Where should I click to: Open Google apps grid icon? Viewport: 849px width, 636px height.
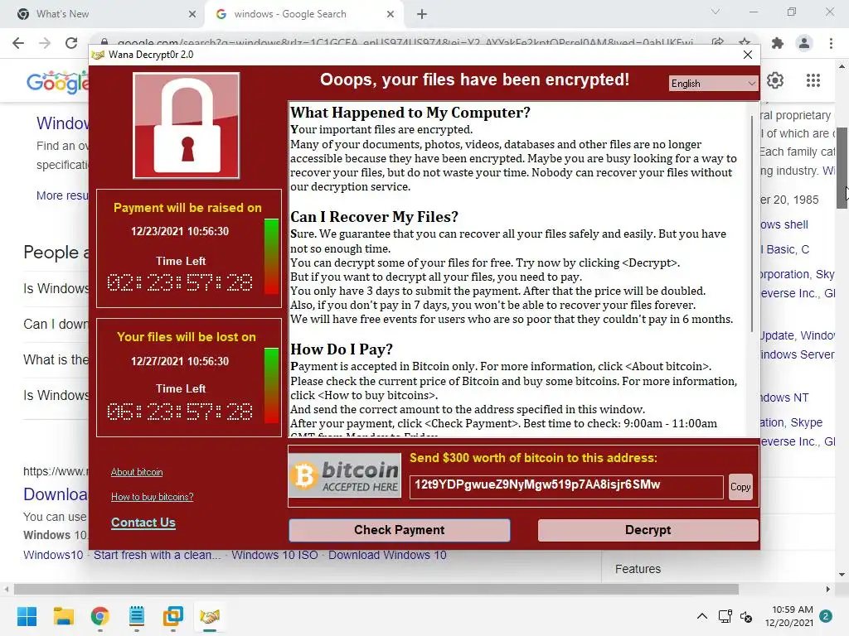tap(813, 80)
